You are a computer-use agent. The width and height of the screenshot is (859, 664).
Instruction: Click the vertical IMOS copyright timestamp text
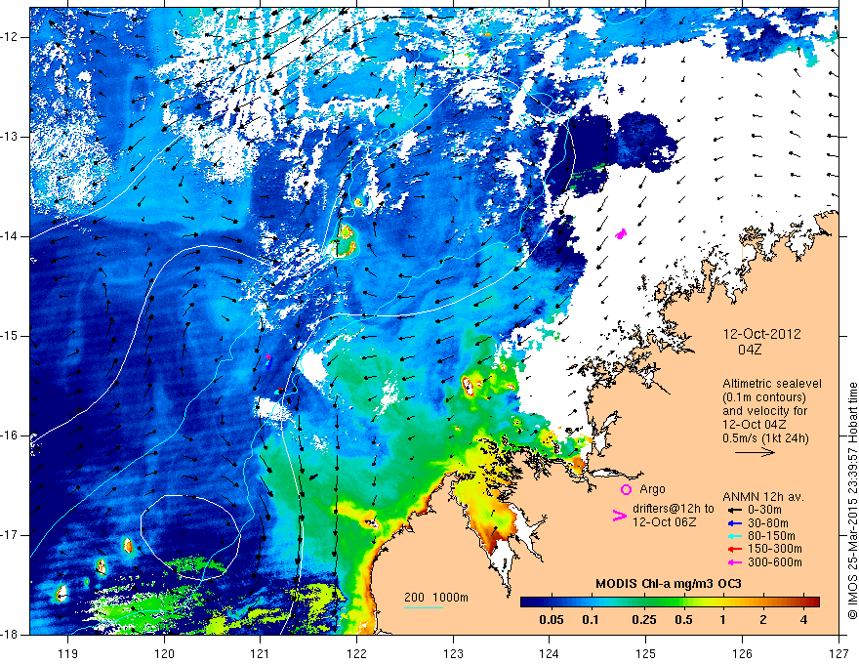tap(852, 501)
